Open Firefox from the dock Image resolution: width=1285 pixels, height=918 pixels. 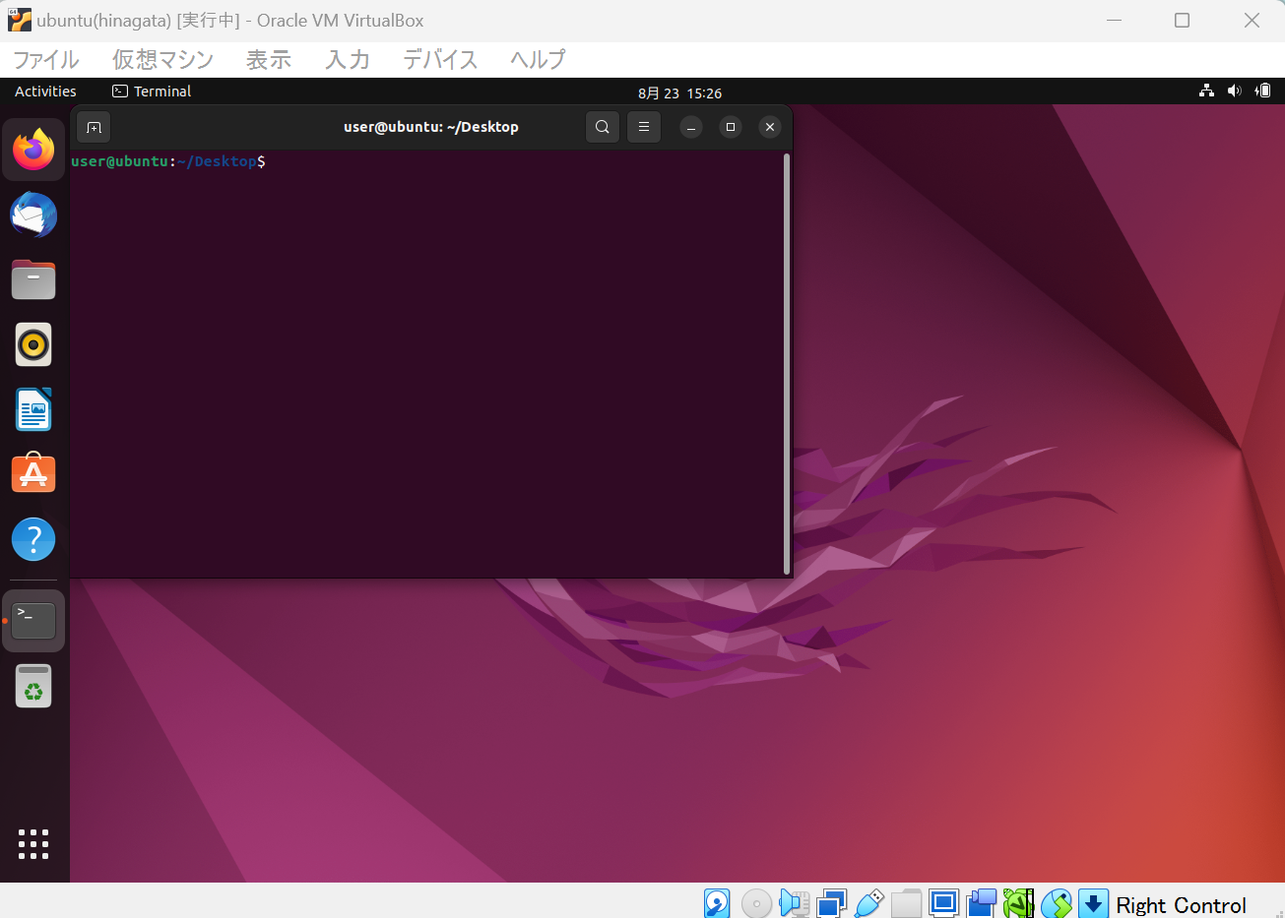pyautogui.click(x=33, y=150)
